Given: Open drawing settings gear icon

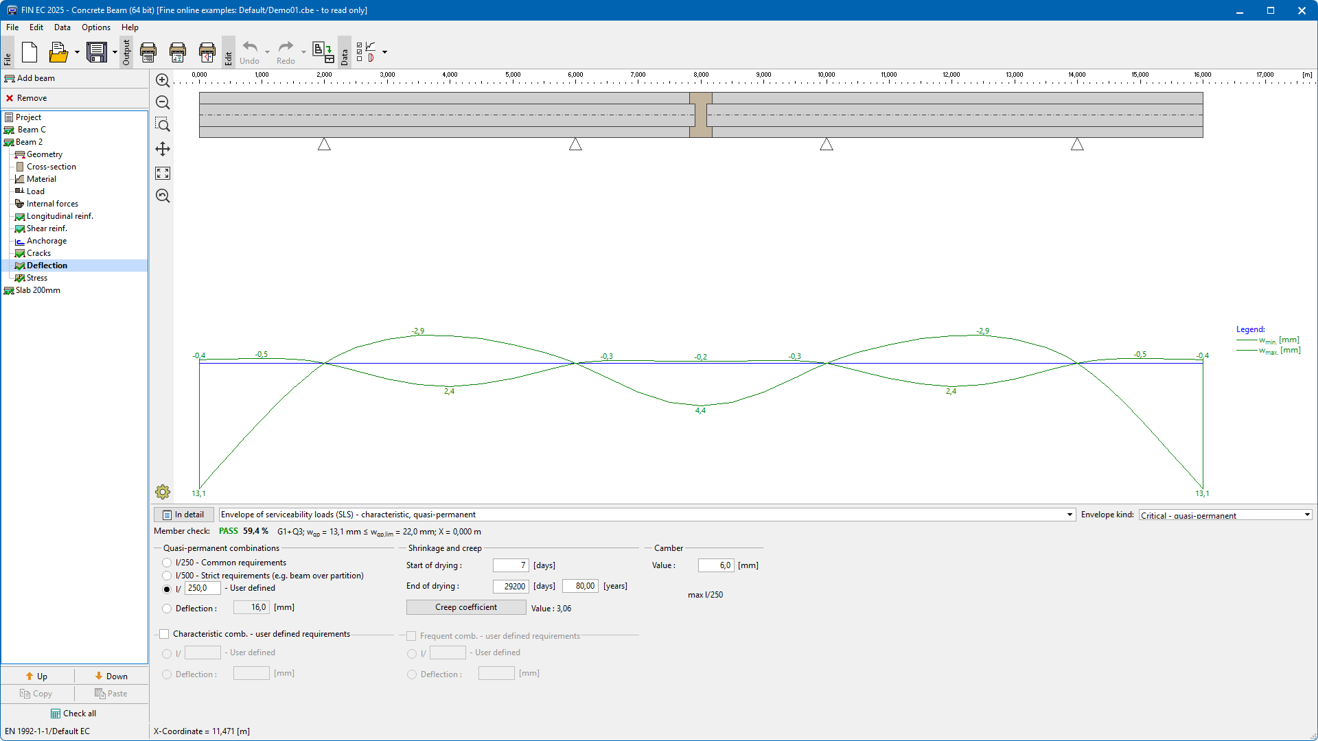Looking at the screenshot, I should coord(163,492).
